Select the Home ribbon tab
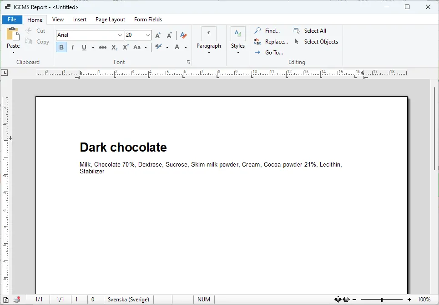439x305 pixels. coord(35,20)
